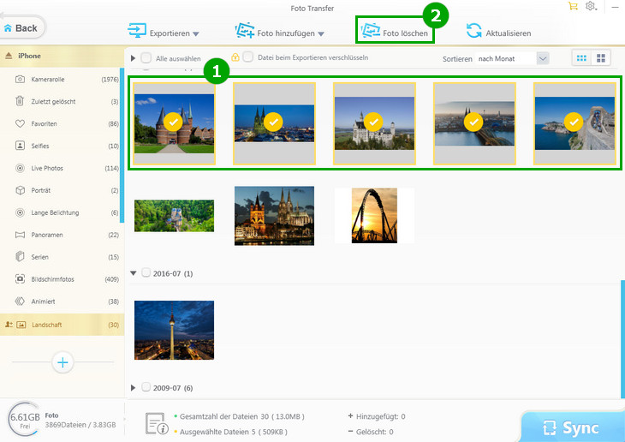Click the Aktualisieren refresh icon
Image resolution: width=625 pixels, height=442 pixels.
point(473,32)
